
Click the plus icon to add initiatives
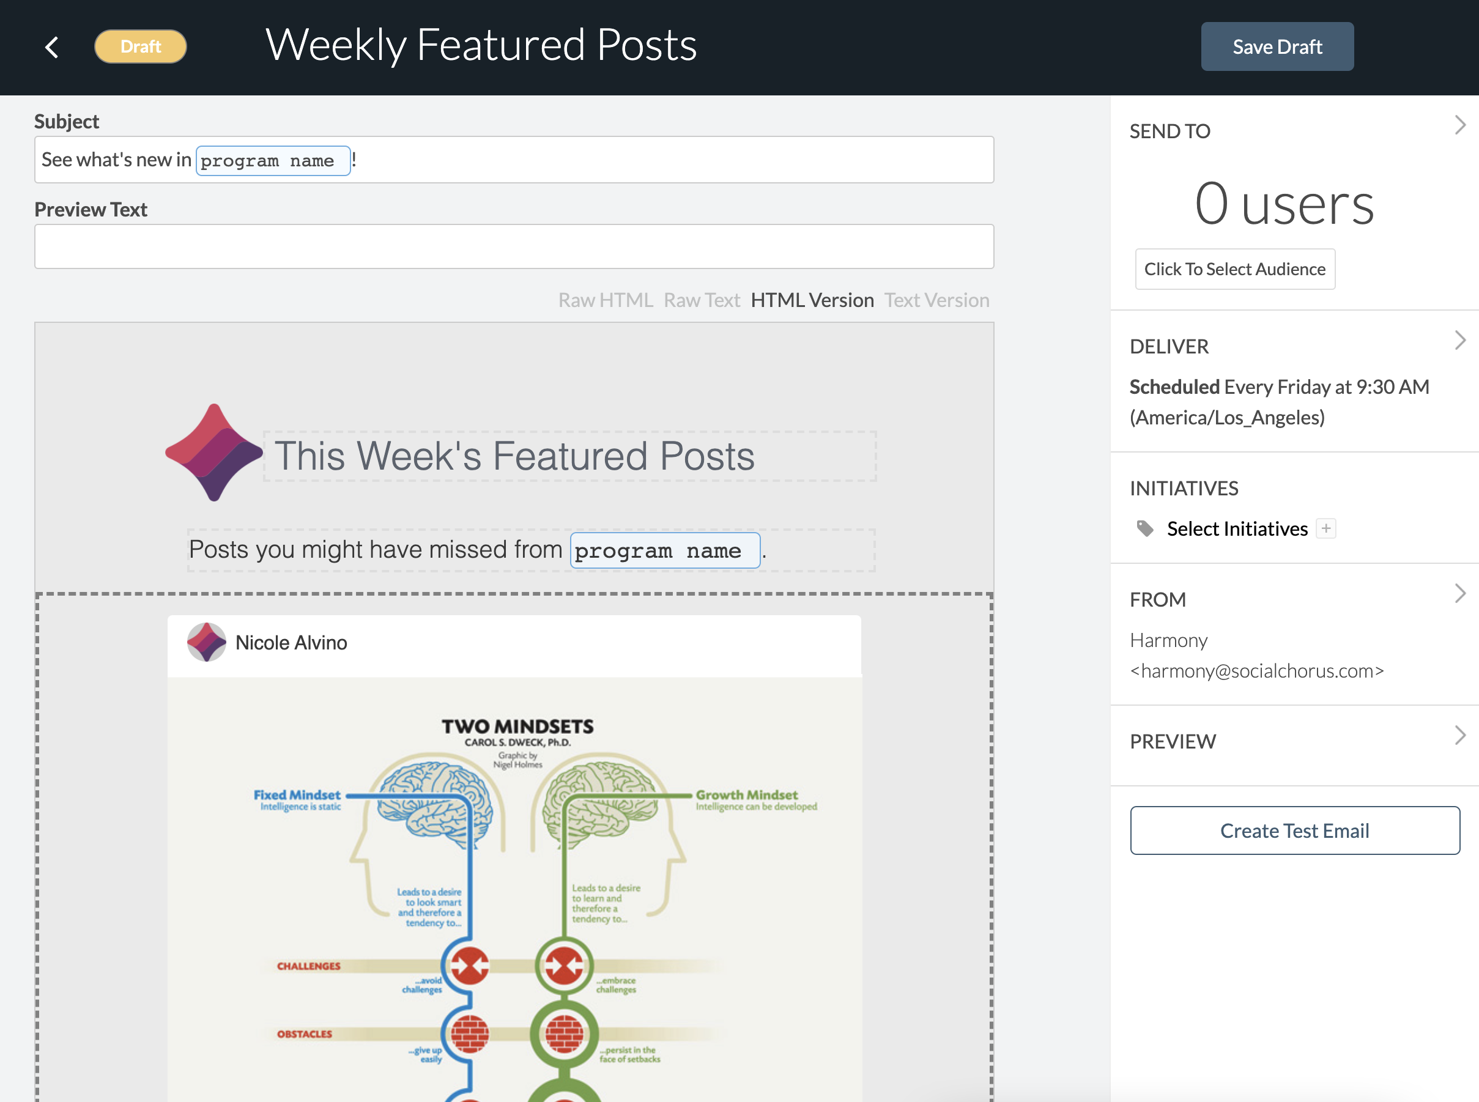(x=1325, y=528)
